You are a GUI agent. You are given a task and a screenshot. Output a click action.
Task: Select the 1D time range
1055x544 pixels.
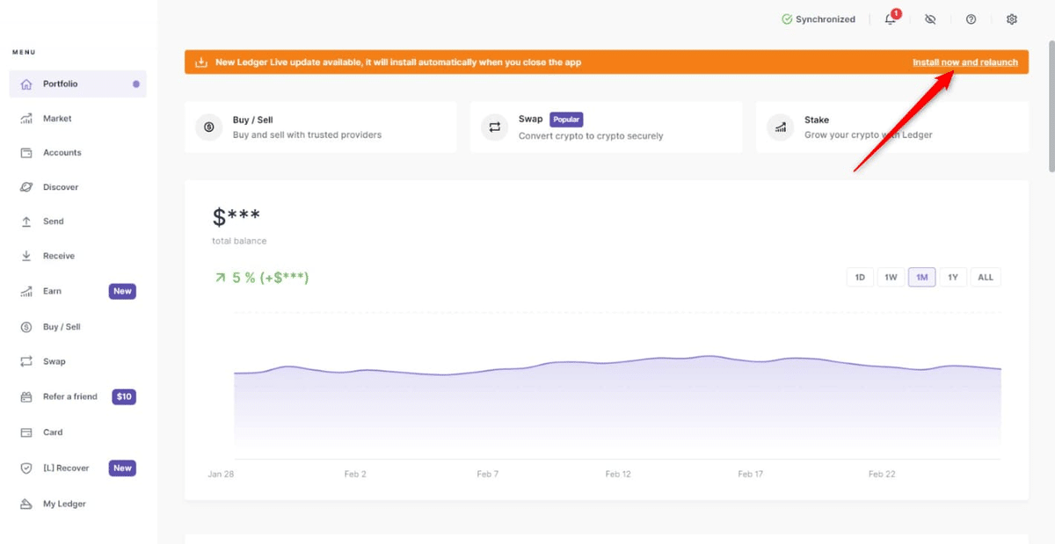860,278
